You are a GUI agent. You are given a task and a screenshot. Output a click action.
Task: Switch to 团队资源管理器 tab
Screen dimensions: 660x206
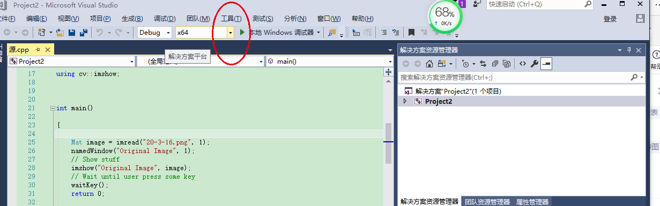click(487, 202)
